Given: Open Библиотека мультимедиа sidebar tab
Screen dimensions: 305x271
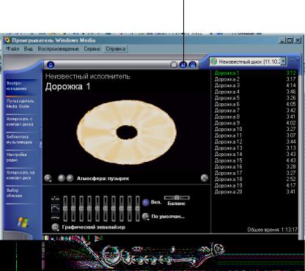Looking at the screenshot, I should tap(21, 139).
